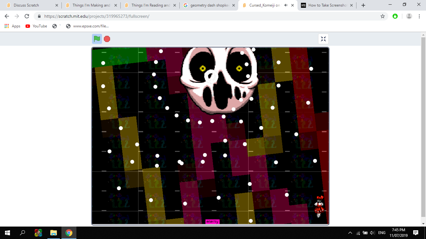
Task: Mute the Cursed_Komeiji tab audio icon
Action: coord(286,5)
